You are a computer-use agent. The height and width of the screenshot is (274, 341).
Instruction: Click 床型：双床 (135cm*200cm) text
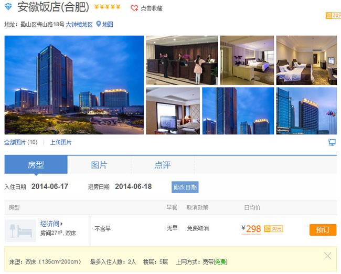[46, 262]
